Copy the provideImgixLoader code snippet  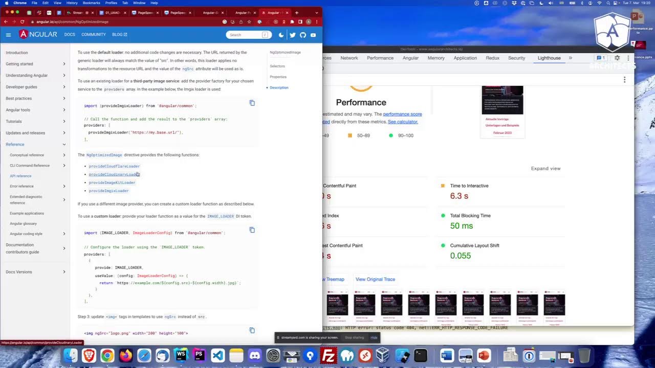pos(252,103)
